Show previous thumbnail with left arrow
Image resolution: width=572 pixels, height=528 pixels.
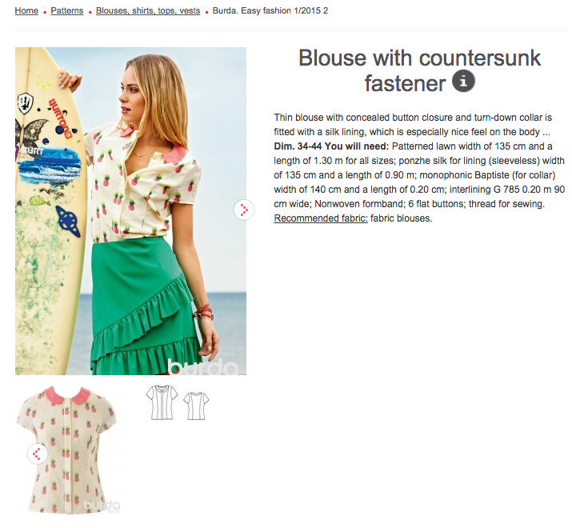(38, 454)
